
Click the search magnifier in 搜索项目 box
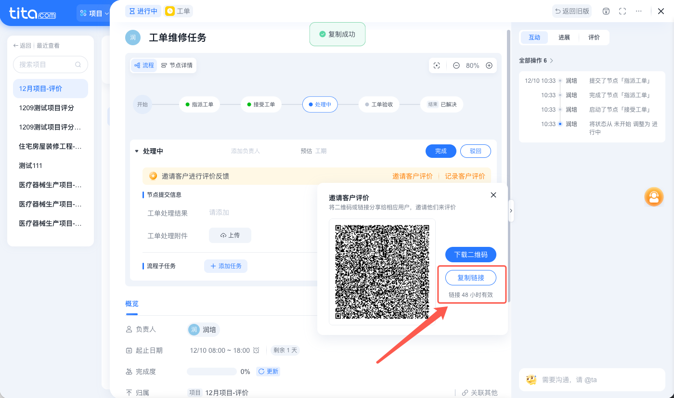(x=78, y=64)
